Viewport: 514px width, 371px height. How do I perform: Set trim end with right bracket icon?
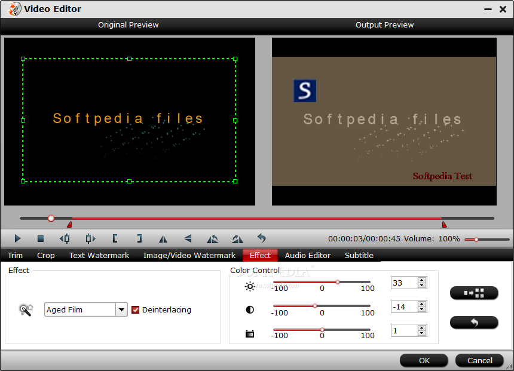click(140, 238)
